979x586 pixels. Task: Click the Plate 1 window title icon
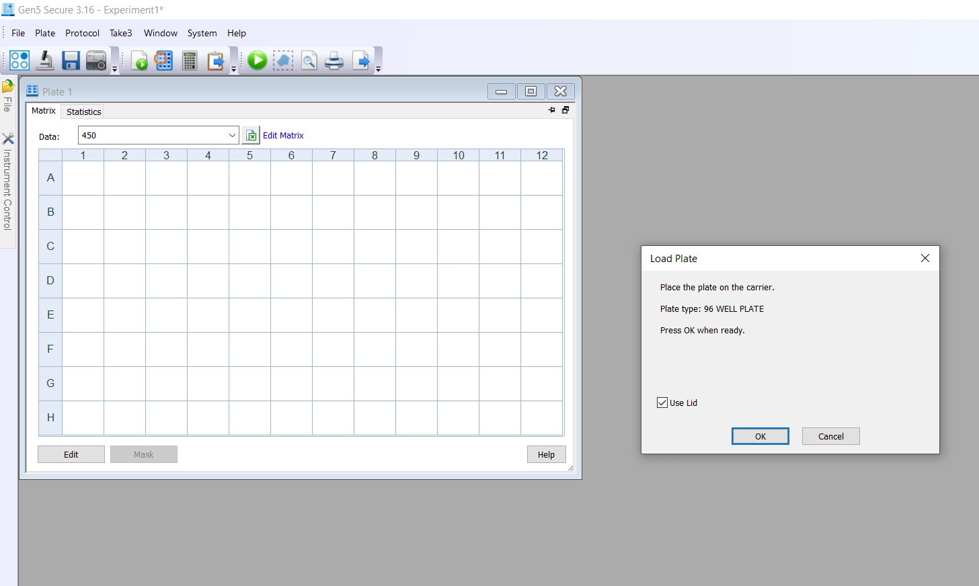32,91
